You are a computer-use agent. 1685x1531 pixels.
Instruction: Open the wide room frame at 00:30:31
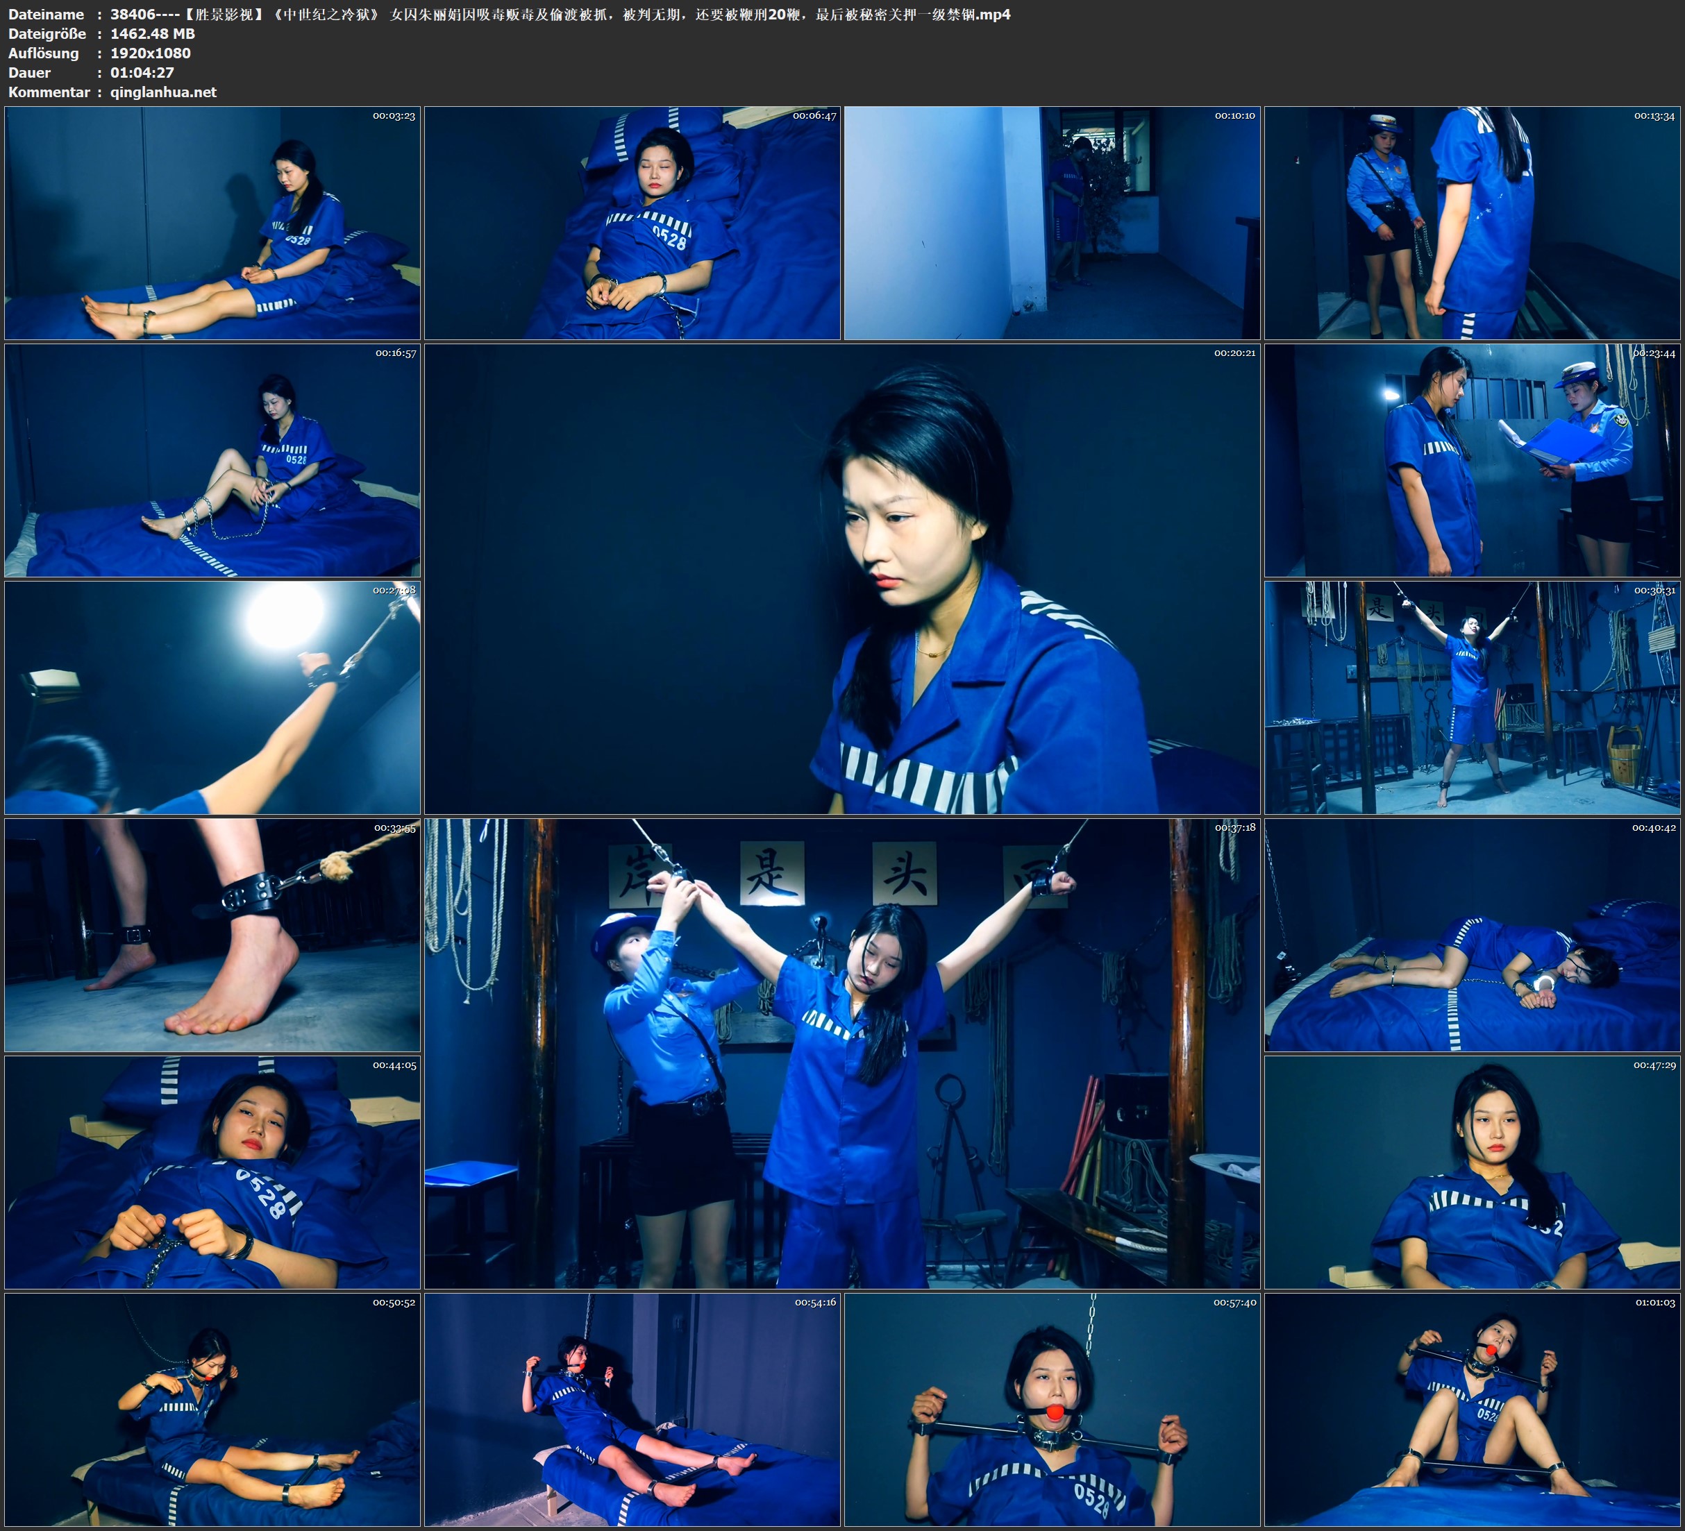[1471, 697]
